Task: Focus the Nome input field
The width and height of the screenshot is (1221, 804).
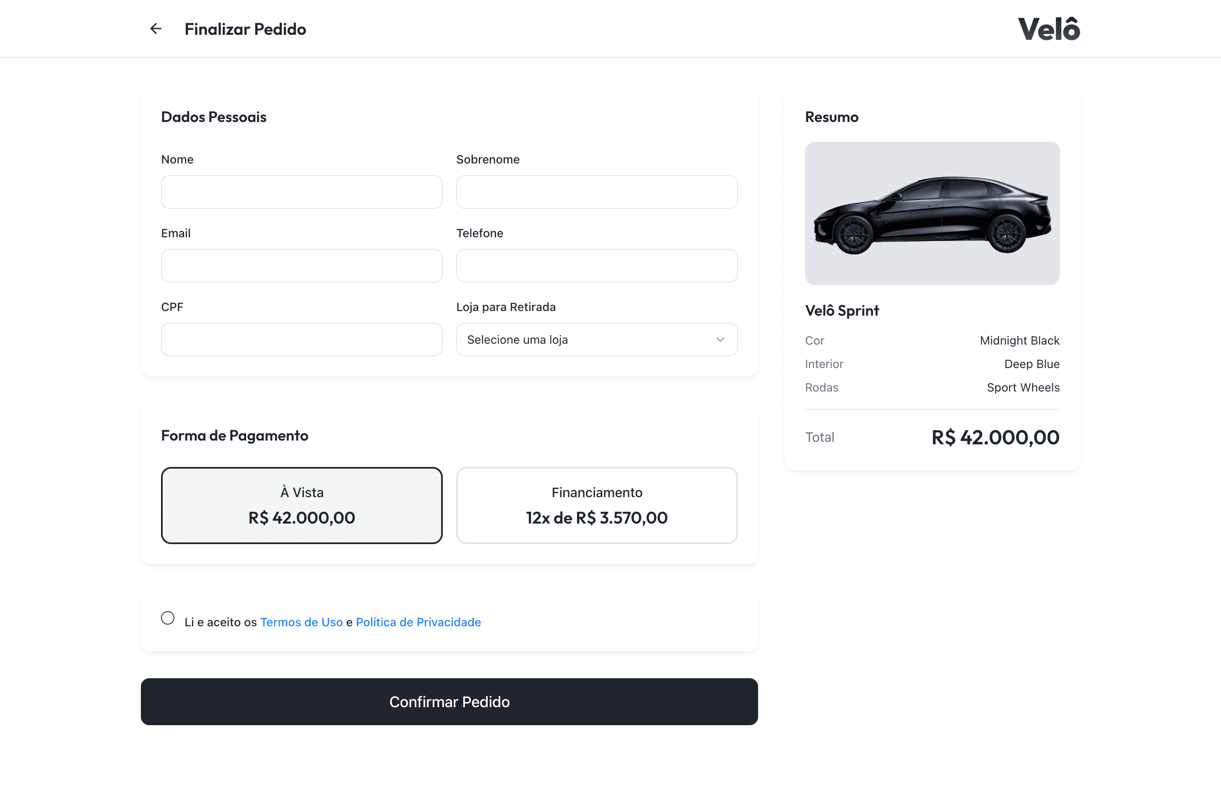Action: point(301,192)
